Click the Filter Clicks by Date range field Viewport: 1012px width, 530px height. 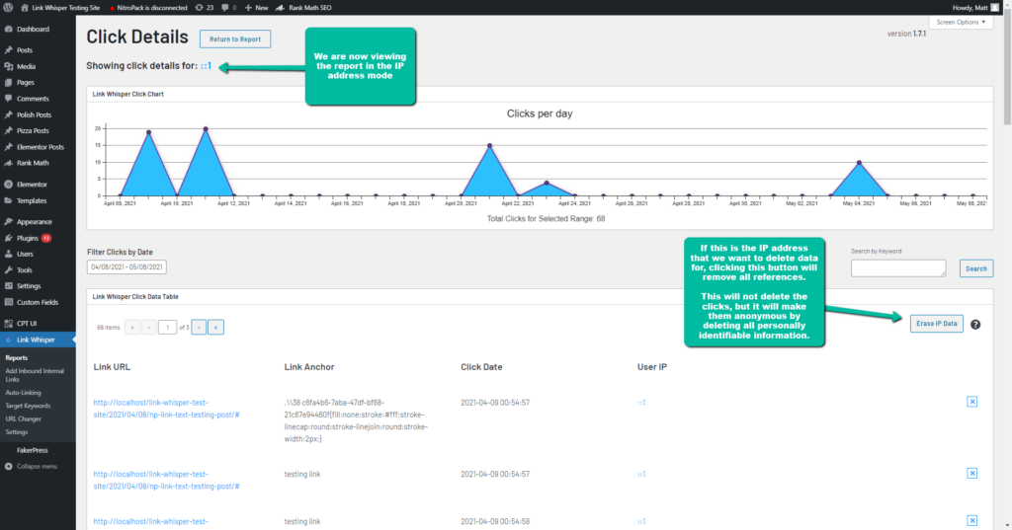point(126,266)
